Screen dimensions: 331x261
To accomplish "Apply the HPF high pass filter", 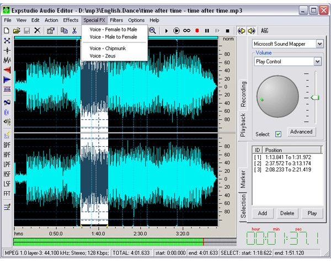I will pos(7,155).
